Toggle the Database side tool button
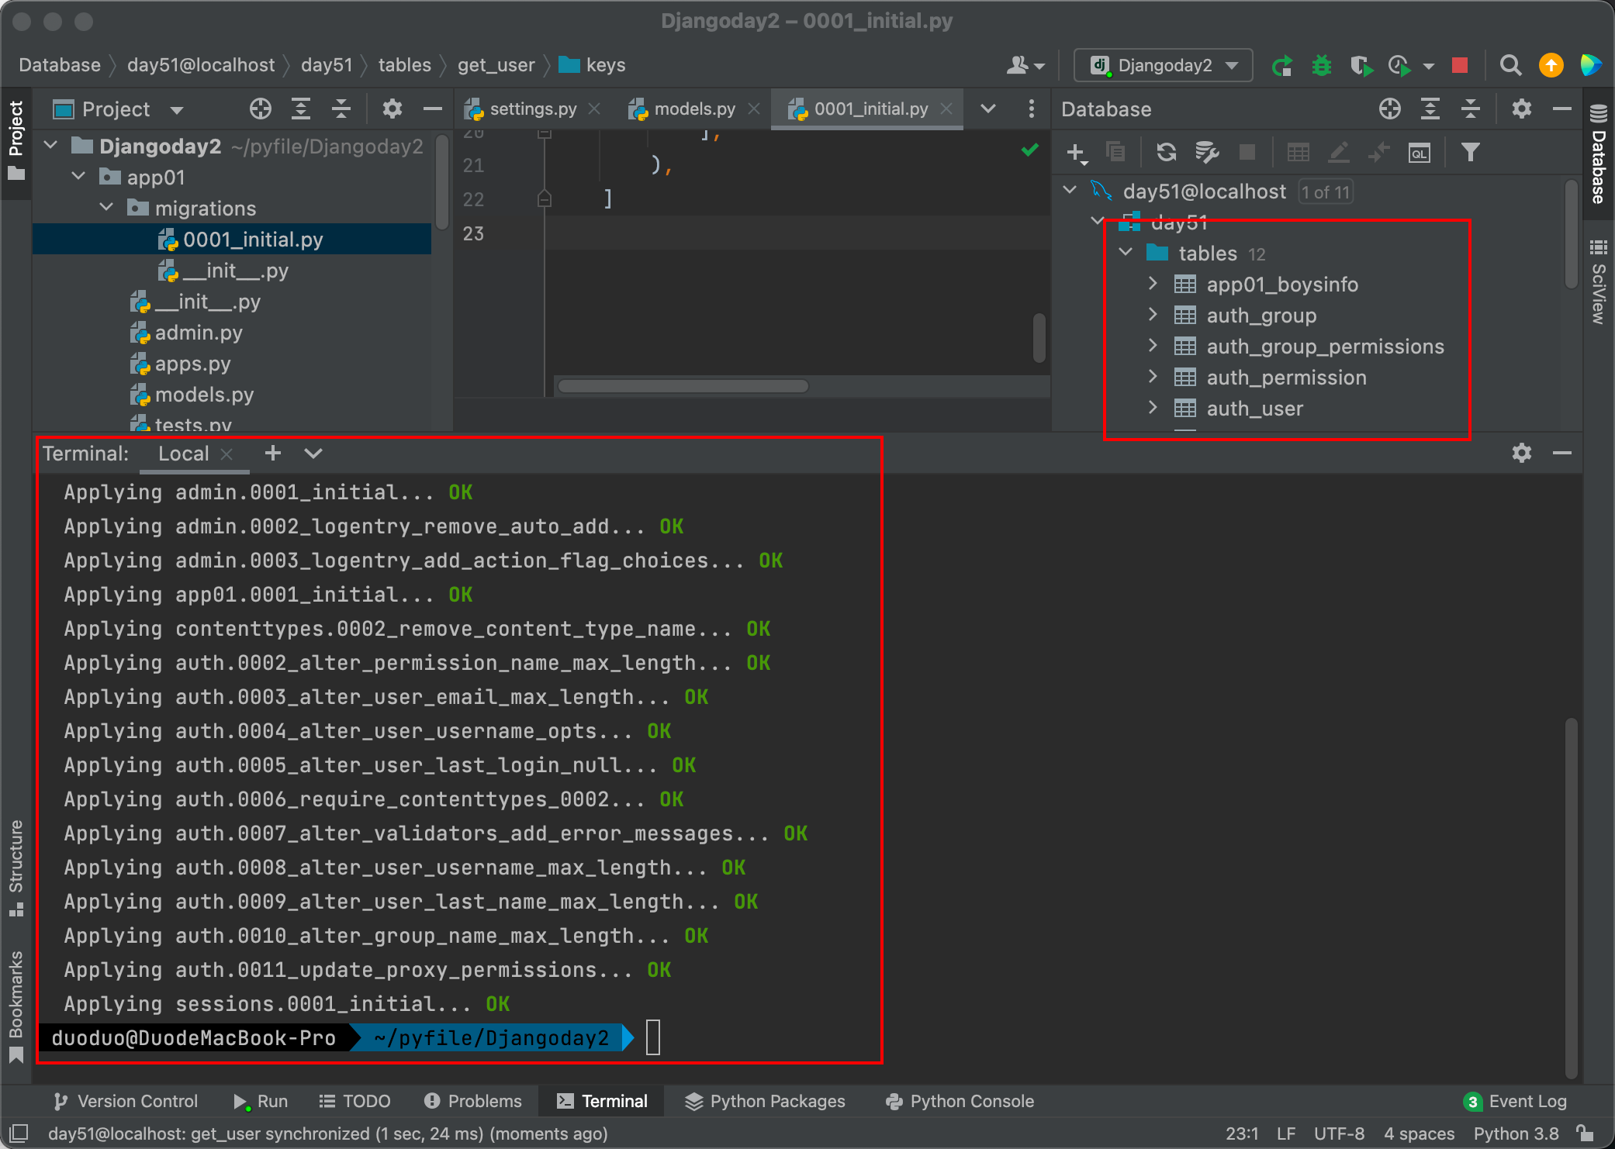This screenshot has height=1149, width=1615. click(x=1598, y=154)
